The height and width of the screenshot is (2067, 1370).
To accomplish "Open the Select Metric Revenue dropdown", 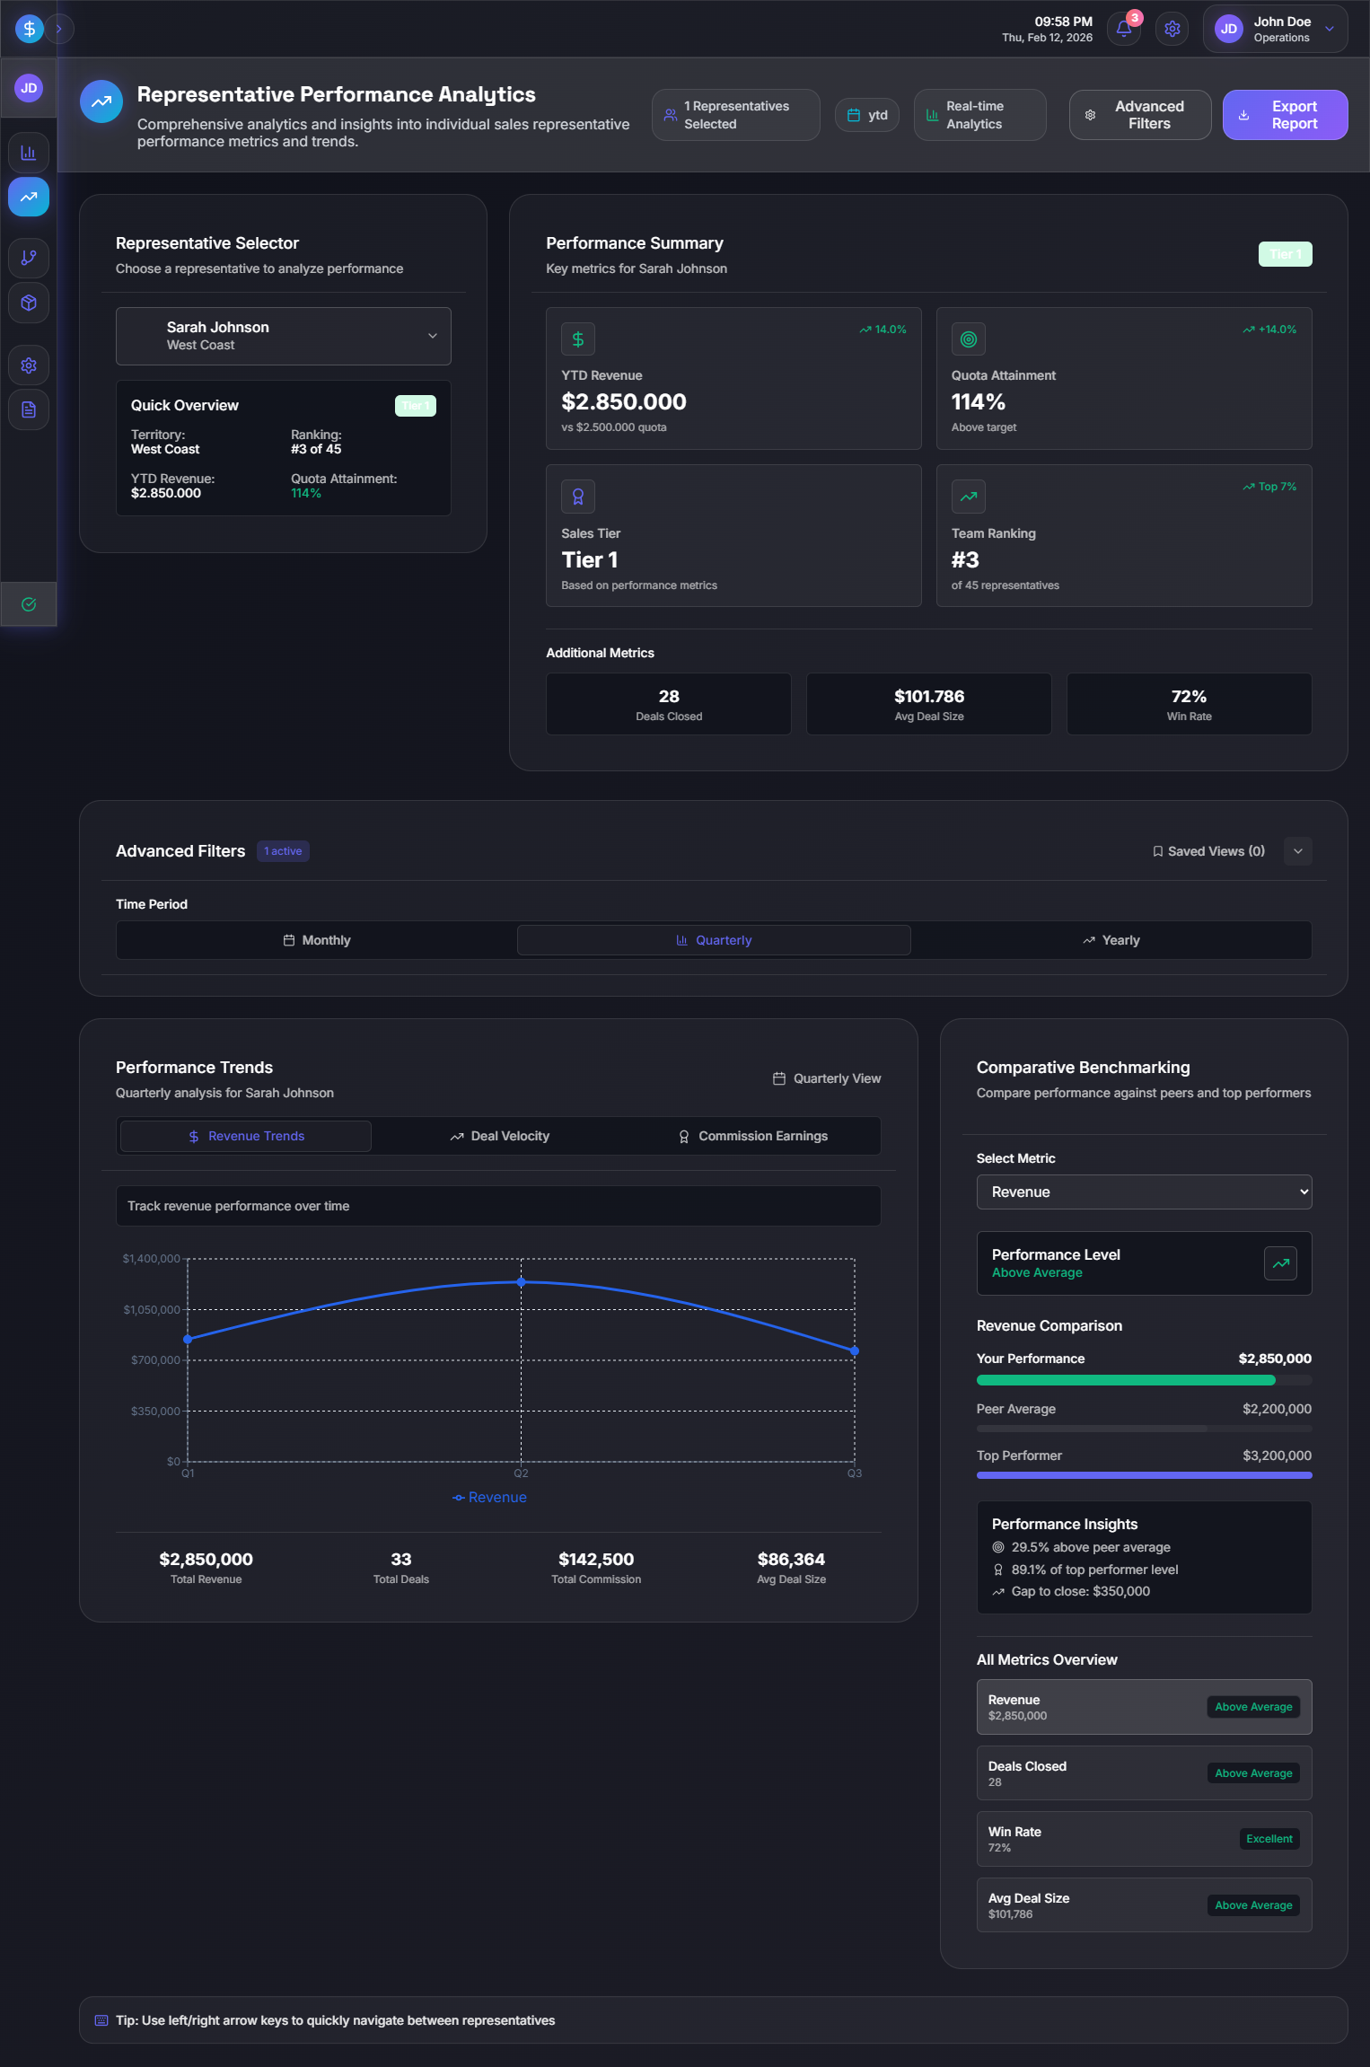I will pyautogui.click(x=1143, y=1192).
